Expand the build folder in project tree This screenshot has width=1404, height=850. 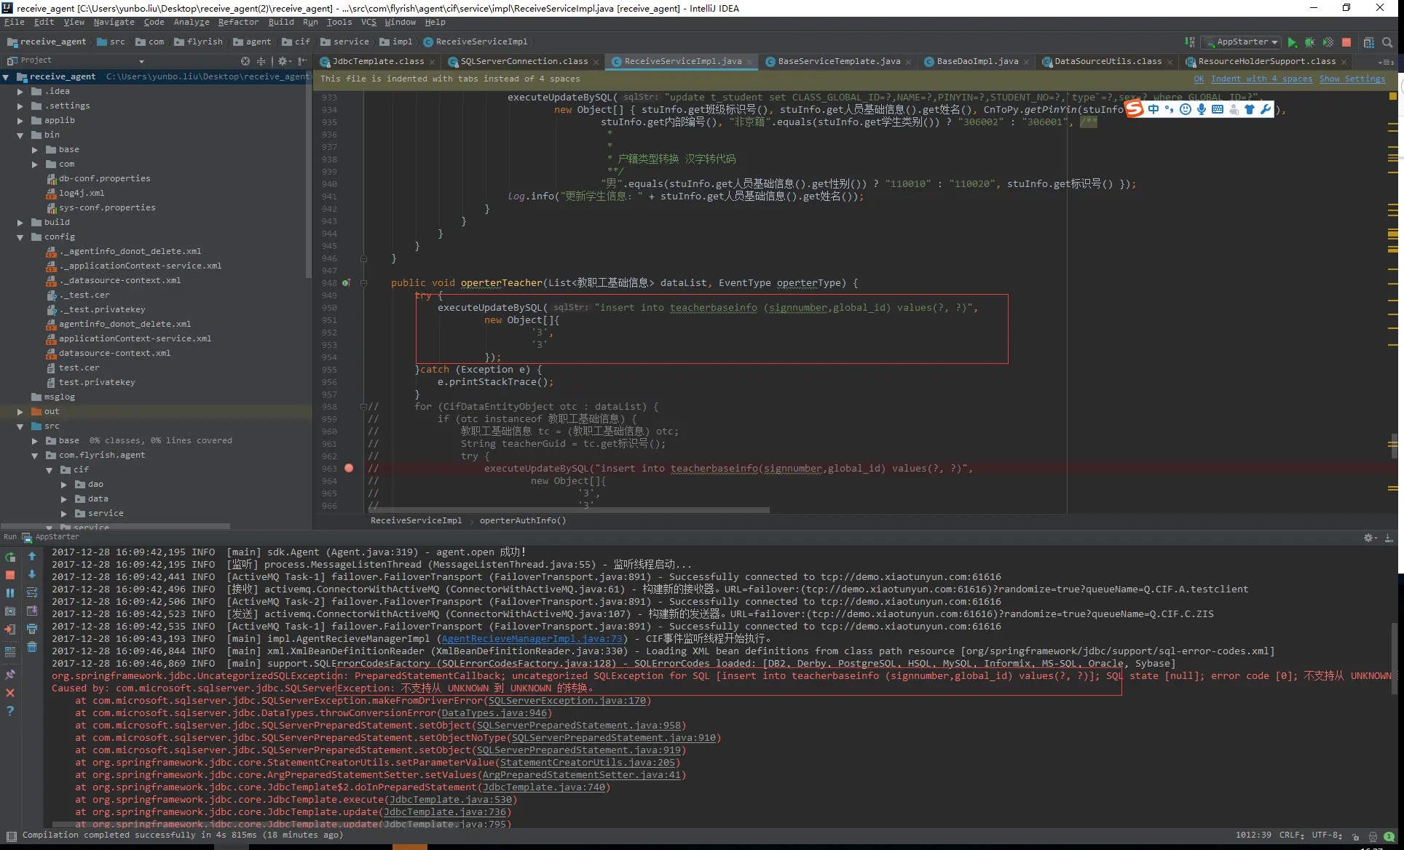(x=20, y=223)
